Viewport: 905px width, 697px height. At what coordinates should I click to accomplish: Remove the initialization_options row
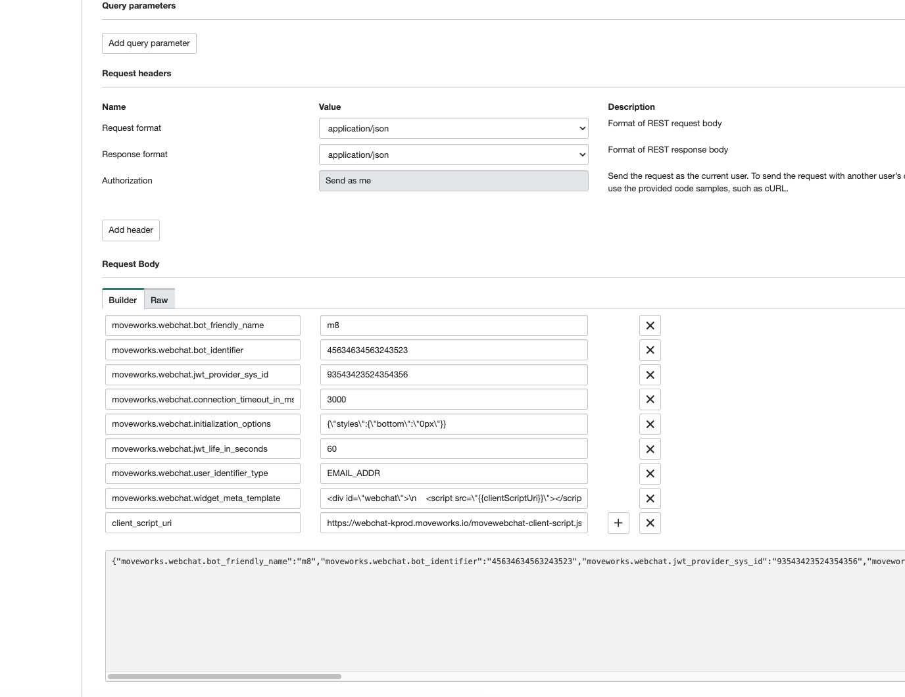pos(650,424)
